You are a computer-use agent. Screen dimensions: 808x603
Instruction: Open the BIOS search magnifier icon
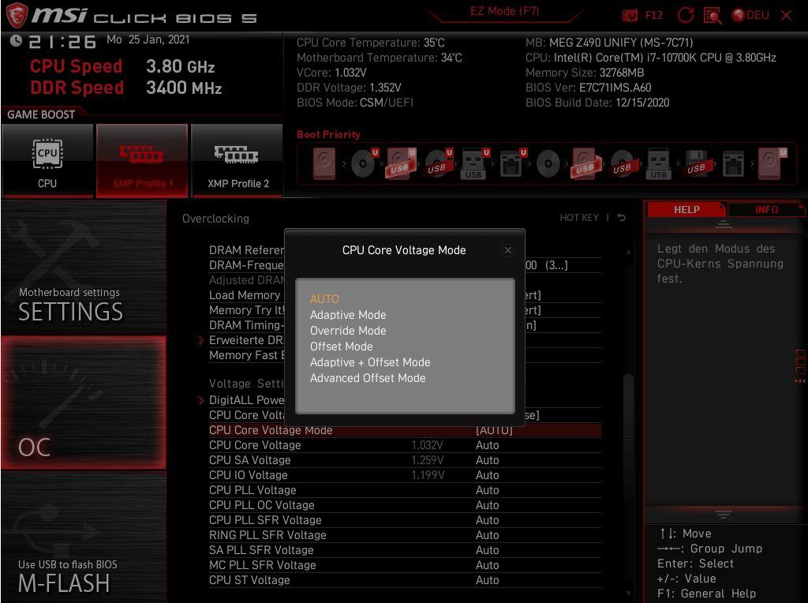[x=713, y=16]
